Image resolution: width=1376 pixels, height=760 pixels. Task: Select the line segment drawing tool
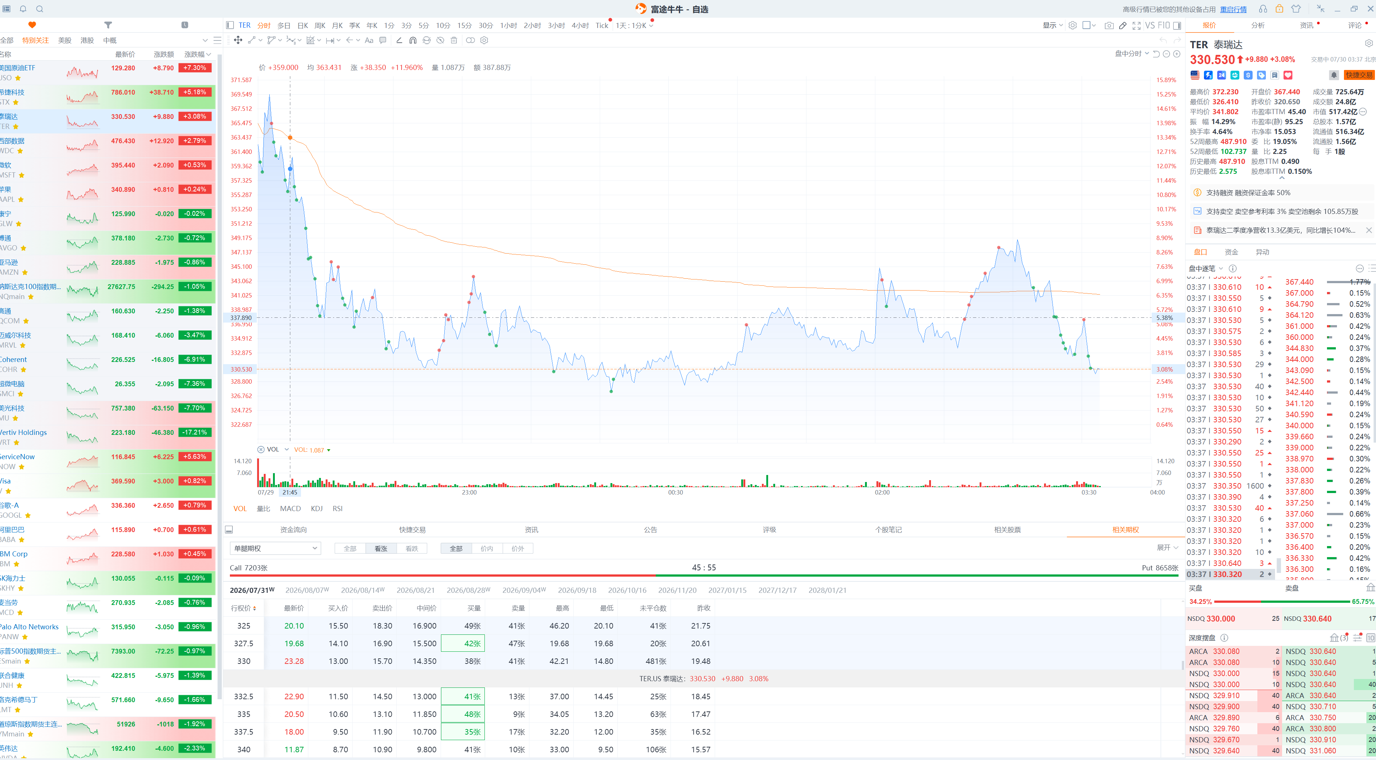click(252, 40)
